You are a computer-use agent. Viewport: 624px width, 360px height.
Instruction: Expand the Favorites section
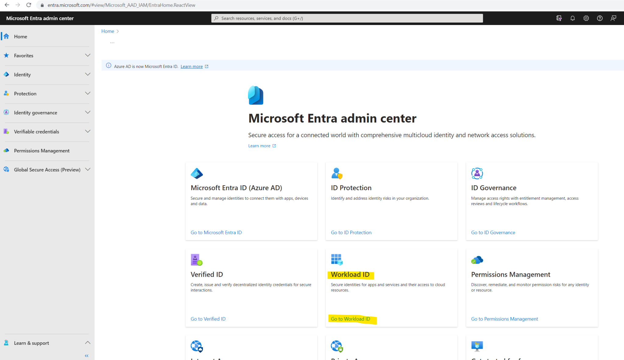(88, 55)
